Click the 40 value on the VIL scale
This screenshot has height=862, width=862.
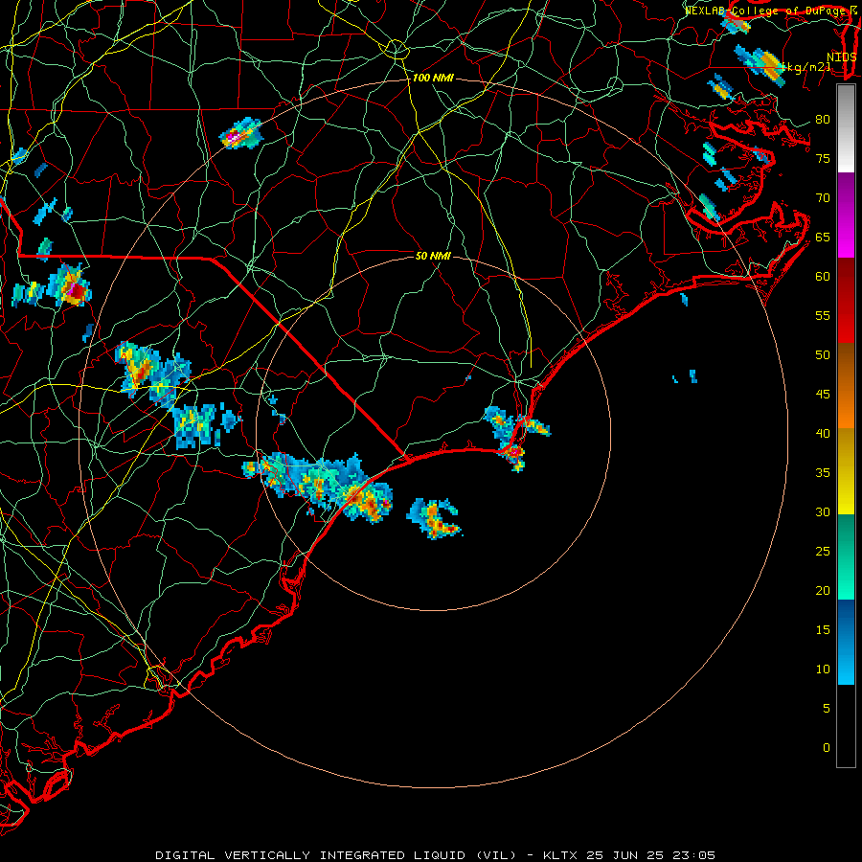pyautogui.click(x=823, y=434)
